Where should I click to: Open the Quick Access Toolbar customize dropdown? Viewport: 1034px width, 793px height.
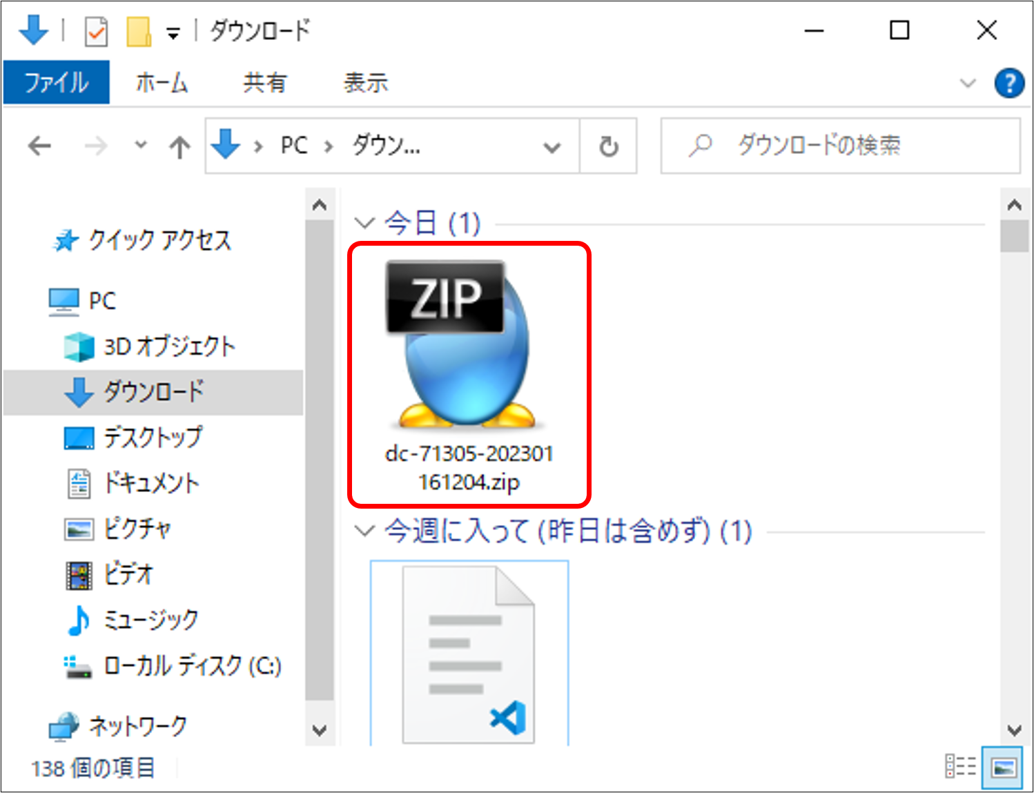tap(175, 30)
